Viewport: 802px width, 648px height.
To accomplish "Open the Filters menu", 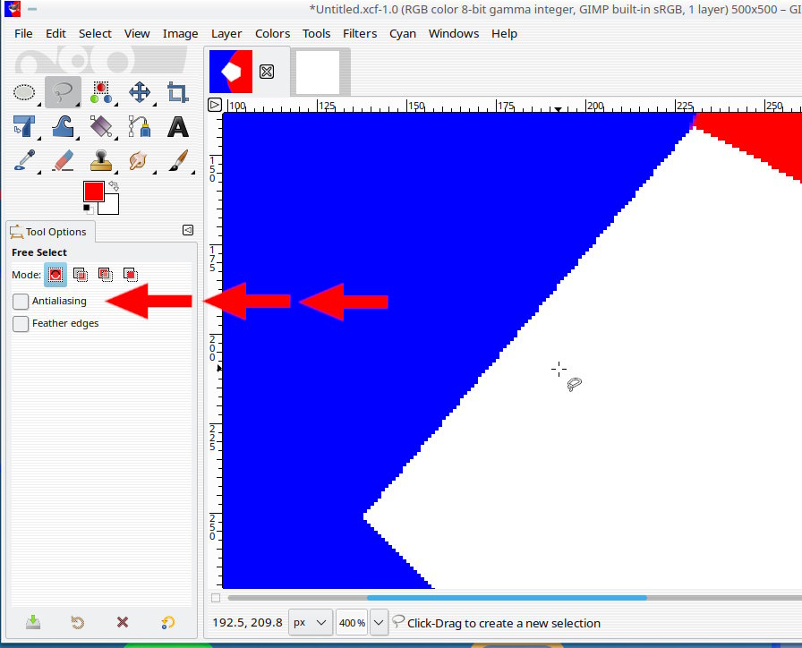I will (360, 34).
